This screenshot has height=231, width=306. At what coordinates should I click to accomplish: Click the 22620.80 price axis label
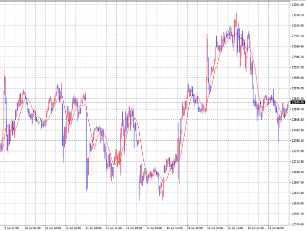tap(298, 203)
